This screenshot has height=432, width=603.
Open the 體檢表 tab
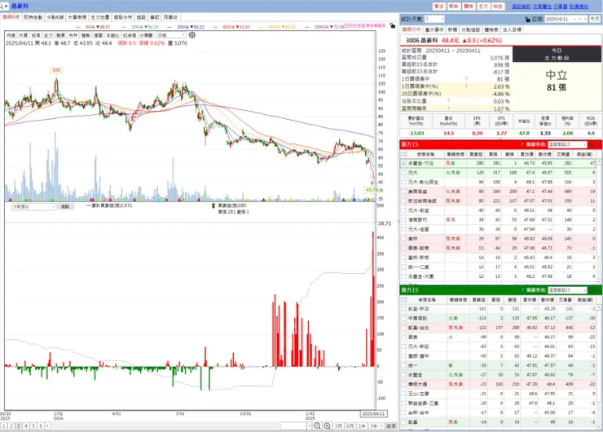point(491,29)
